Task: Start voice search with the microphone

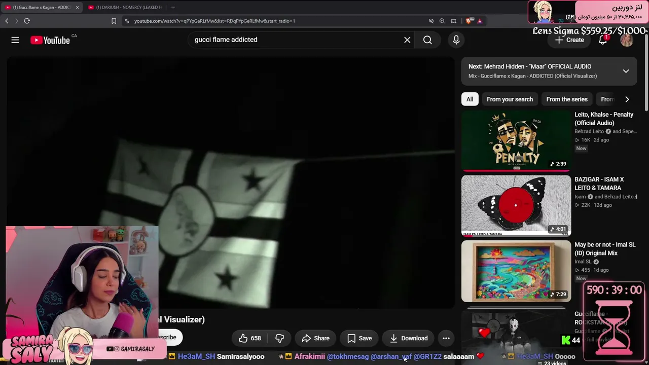Action: (456, 40)
